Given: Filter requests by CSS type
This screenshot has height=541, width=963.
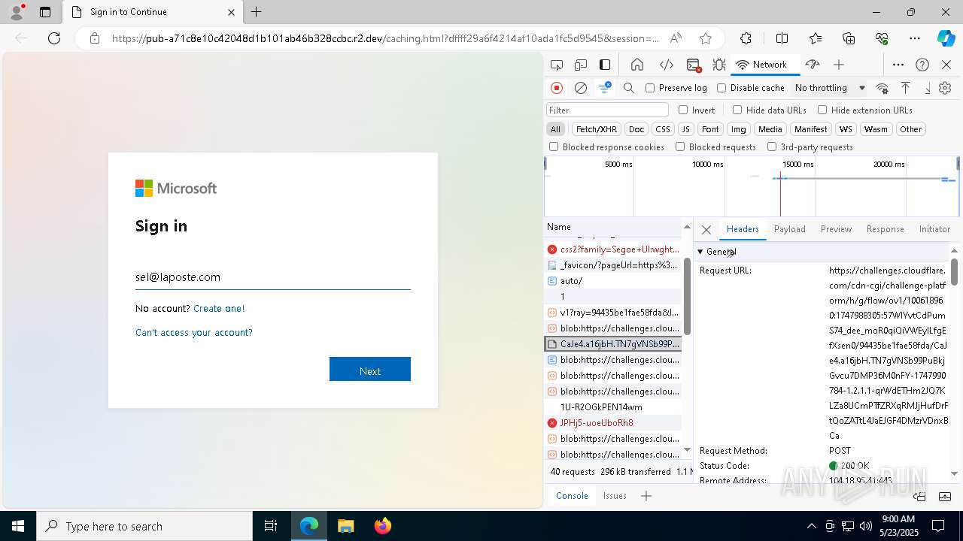Looking at the screenshot, I should [662, 129].
